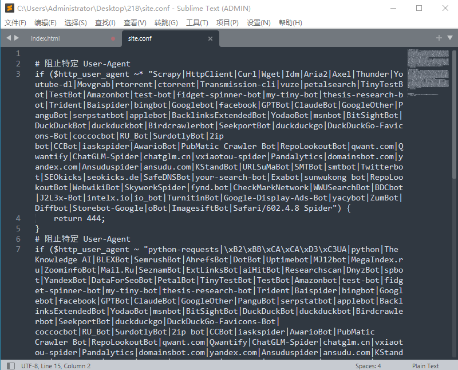
Task: Click the Spaces: 4 indentation setting
Action: (x=368, y=366)
